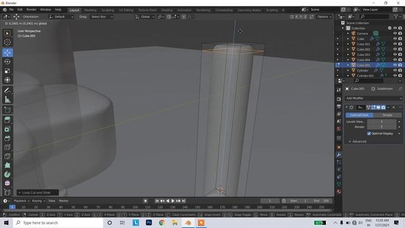Open the Physics properties tab
The height and width of the screenshot is (228, 405).
pos(339,169)
